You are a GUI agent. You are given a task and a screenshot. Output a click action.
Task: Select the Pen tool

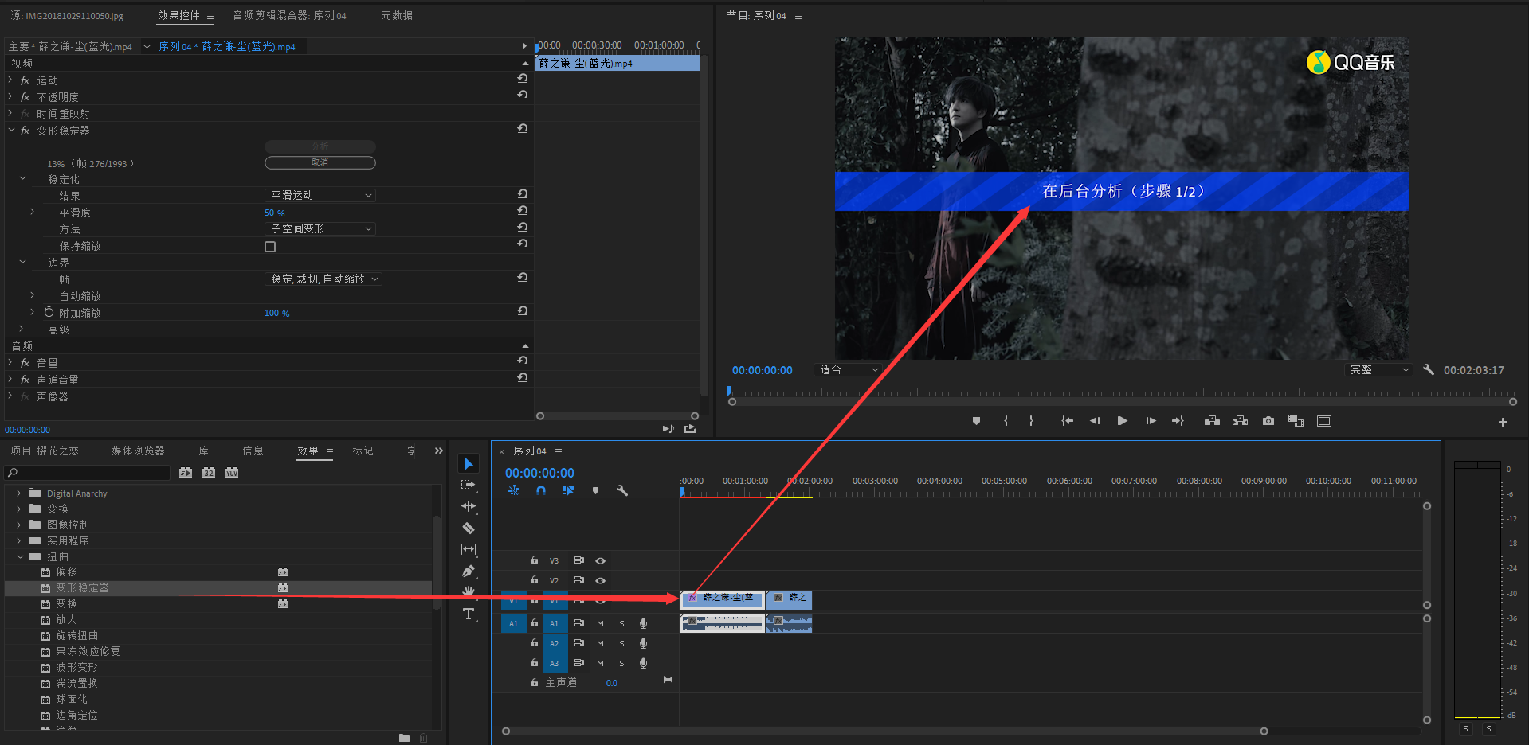(469, 571)
